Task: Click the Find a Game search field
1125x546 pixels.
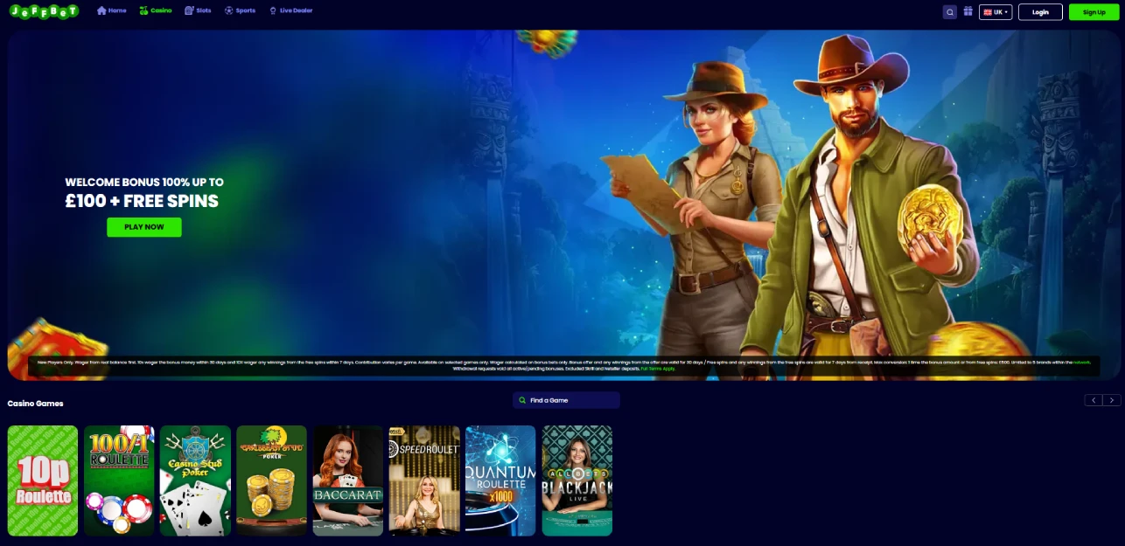Action: tap(566, 400)
